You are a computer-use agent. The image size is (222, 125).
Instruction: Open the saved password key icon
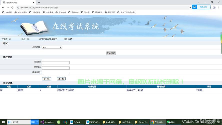coord(190,7)
